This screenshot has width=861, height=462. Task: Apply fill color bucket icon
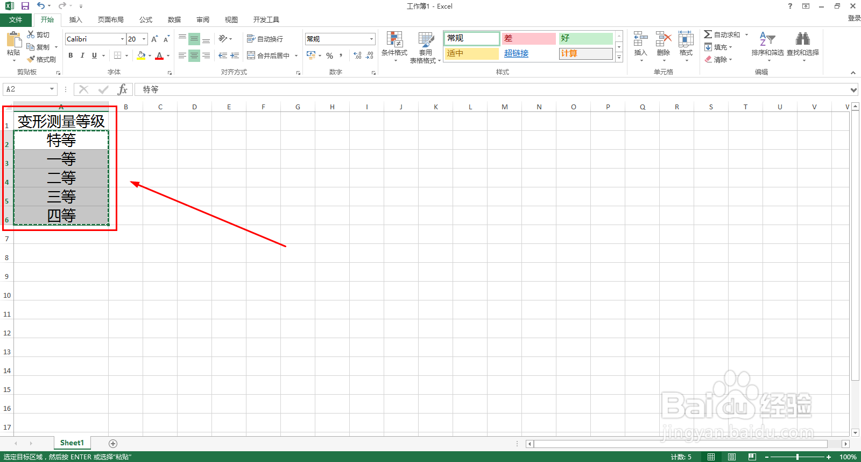(141, 55)
